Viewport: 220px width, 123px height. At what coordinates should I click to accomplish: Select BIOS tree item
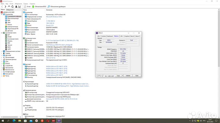[x=8, y=47]
